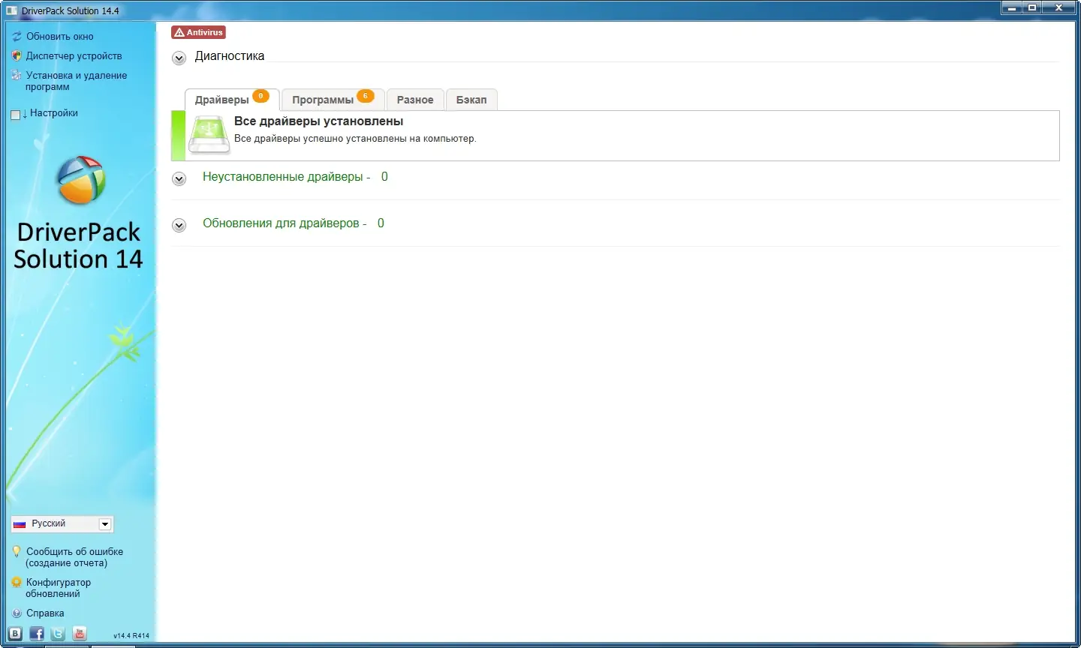Click the shield icon next to Диспетчер устройств
This screenshot has height=648, width=1081.
(x=17, y=55)
